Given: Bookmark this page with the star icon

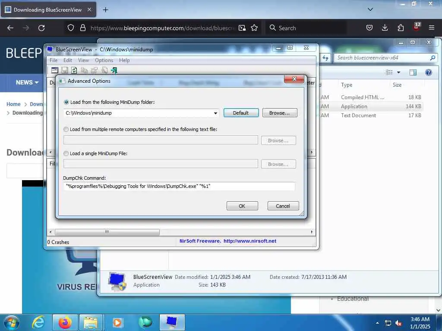Looking at the screenshot, I should point(254,28).
